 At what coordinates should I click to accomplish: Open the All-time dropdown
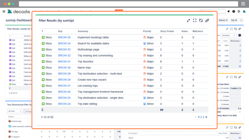[x=15, y=111]
